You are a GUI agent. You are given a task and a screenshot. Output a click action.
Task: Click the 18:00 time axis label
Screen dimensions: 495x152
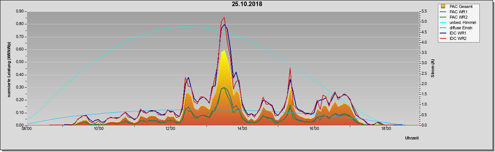pos(386,129)
